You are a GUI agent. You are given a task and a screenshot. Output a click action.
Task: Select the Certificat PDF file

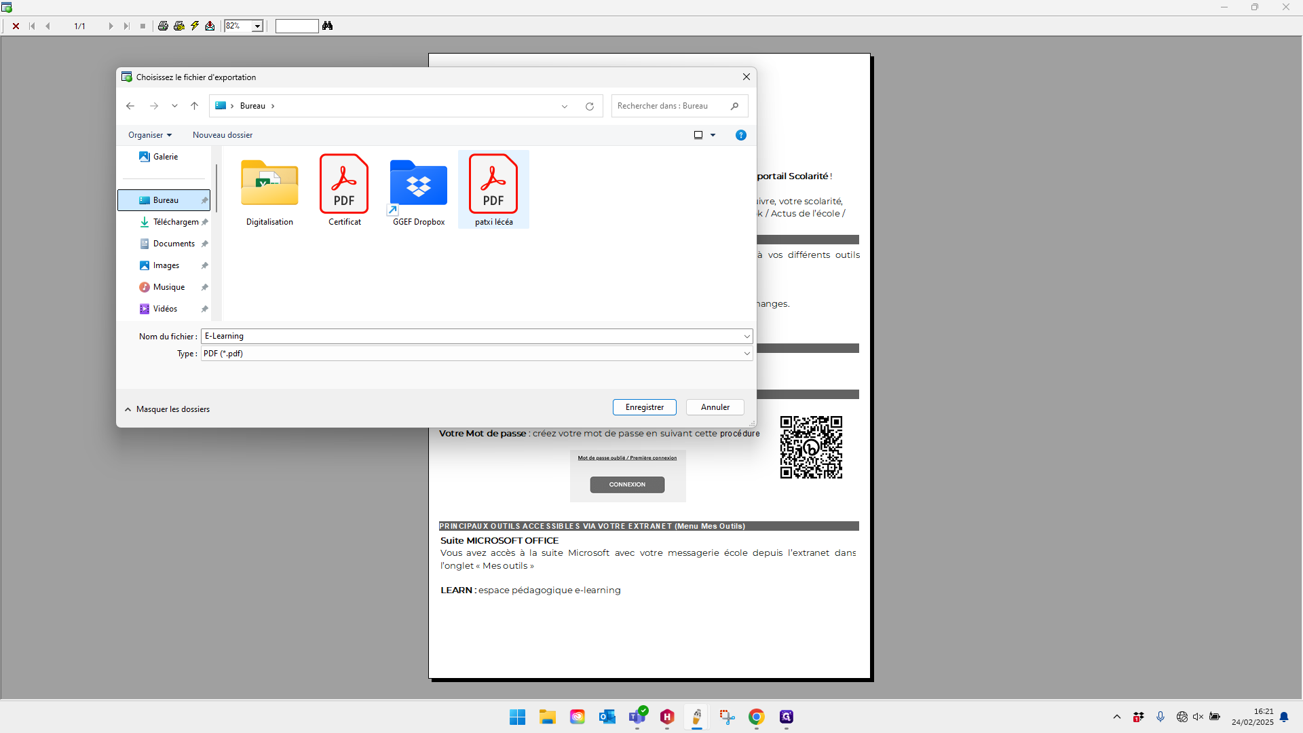tap(344, 191)
